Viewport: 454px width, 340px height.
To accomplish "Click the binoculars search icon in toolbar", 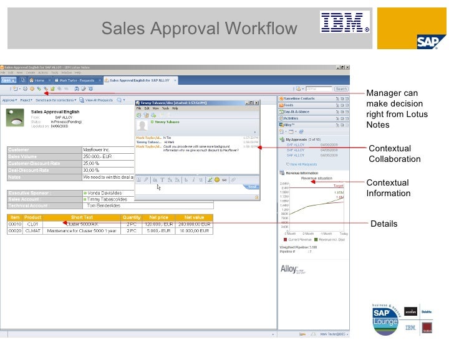I will pyautogui.click(x=77, y=89).
